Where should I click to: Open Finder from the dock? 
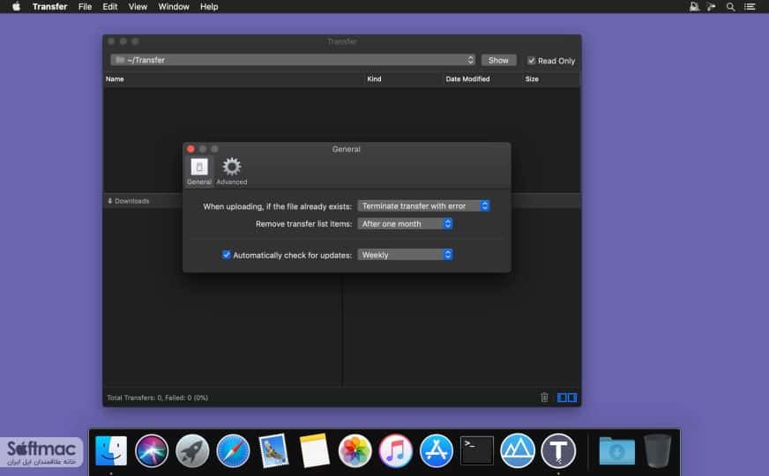point(111,450)
